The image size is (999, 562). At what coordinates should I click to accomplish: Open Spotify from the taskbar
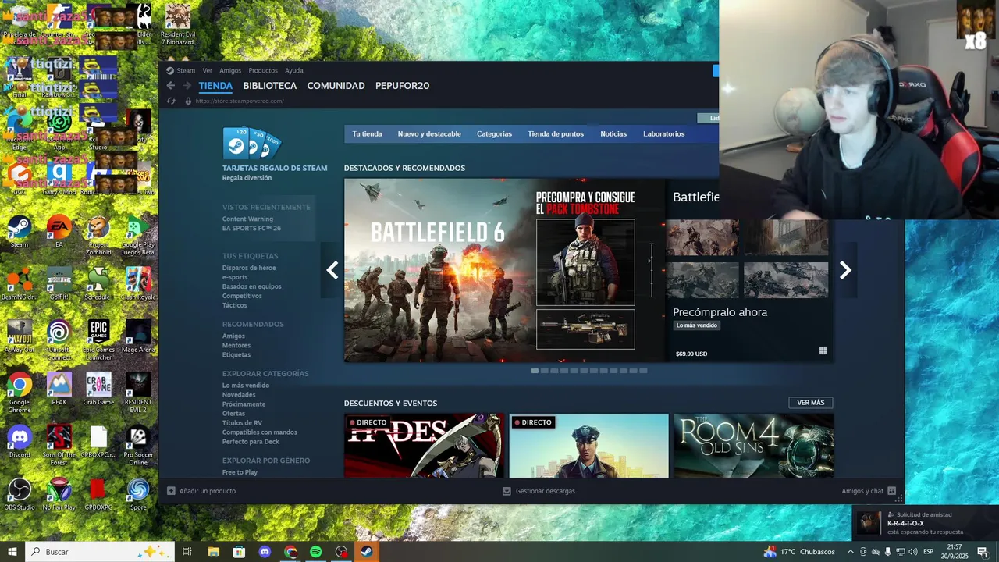click(316, 552)
